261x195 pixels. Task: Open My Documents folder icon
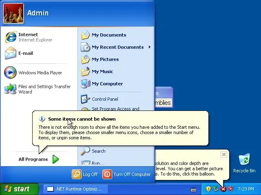[85, 35]
